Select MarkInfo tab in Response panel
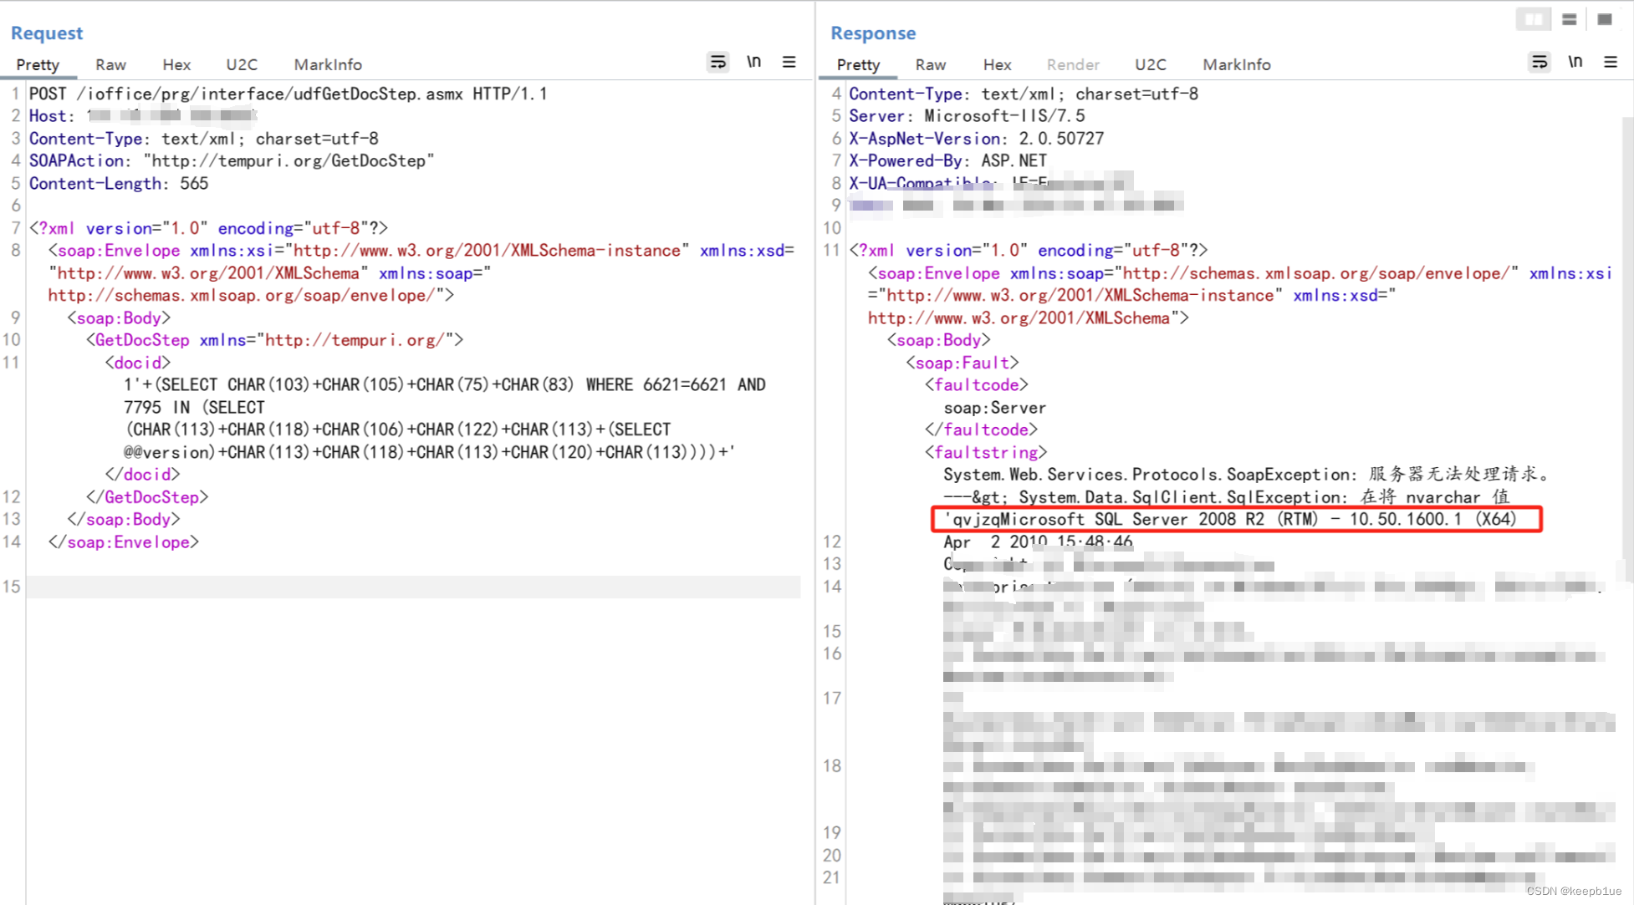 (x=1236, y=64)
